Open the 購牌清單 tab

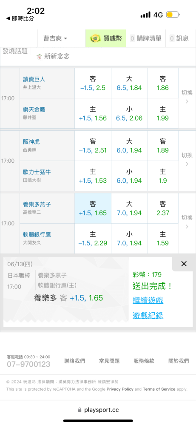pos(145,38)
